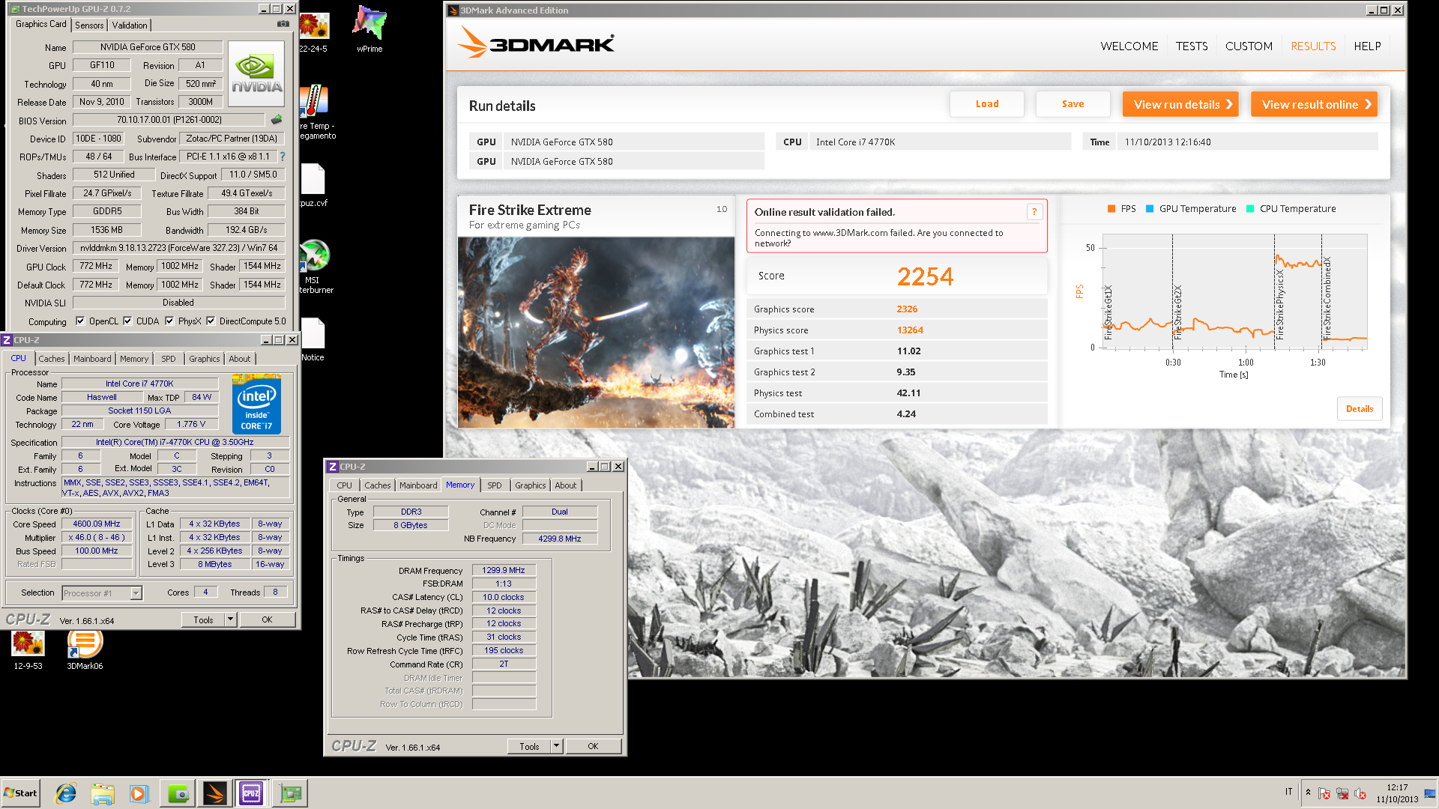Open the Mainboard tab in the CPU-Z CPU-tab window

pyautogui.click(x=92, y=359)
